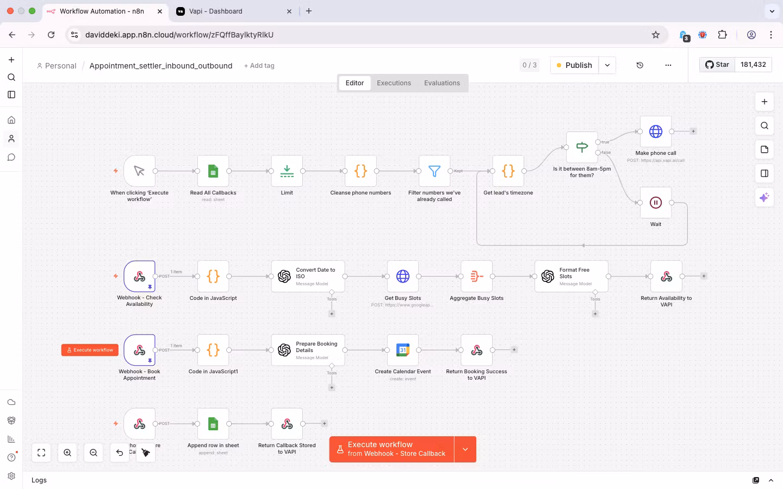Expand the Publish dropdown arrow
The image size is (783, 489).
point(607,65)
